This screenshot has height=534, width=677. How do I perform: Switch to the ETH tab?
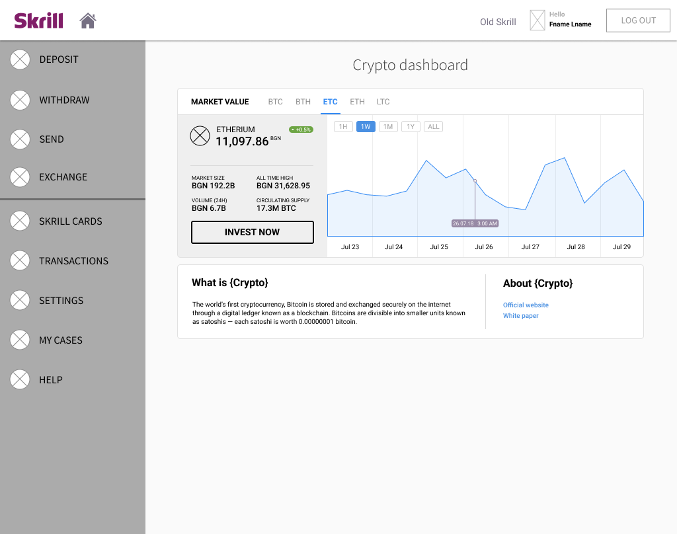coord(357,102)
